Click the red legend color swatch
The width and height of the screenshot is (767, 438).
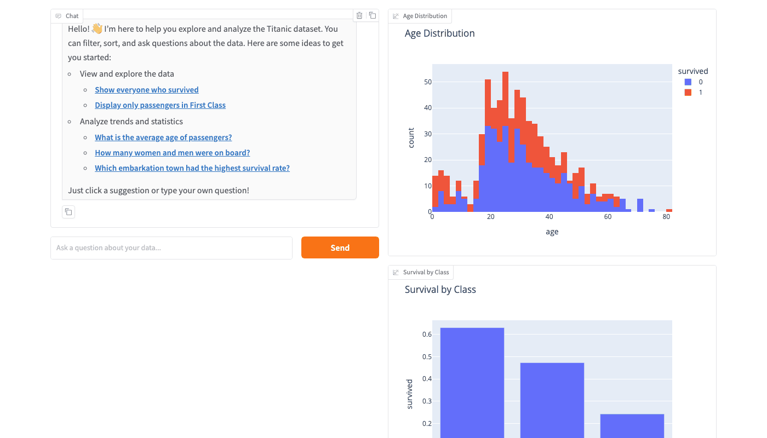click(688, 93)
